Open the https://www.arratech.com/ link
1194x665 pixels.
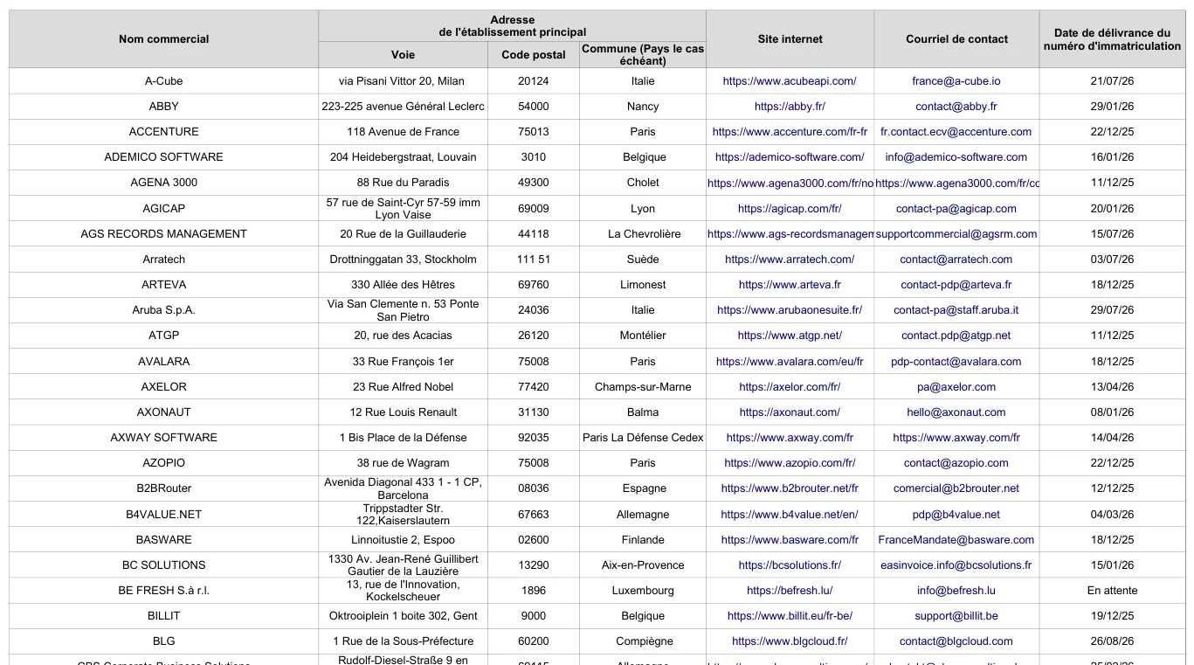790,260
